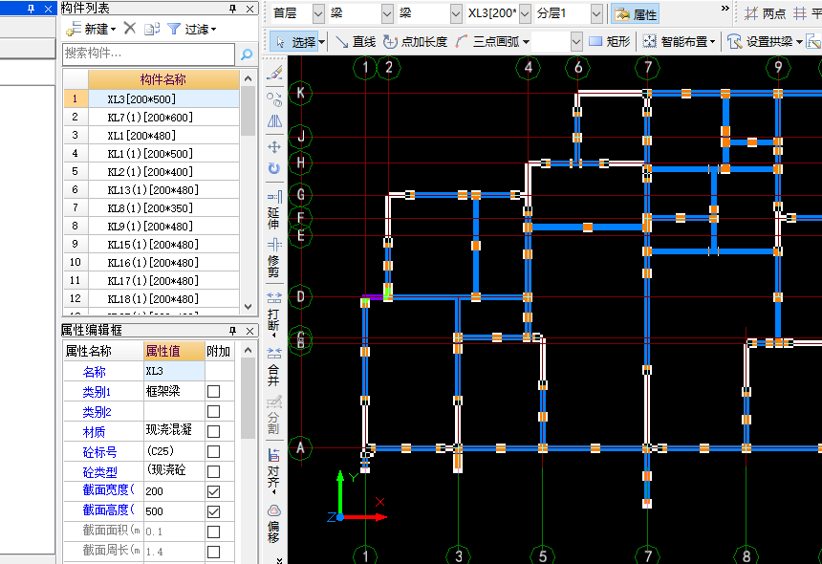This screenshot has height=564, width=822.
Task: Select the 合并 merge tool
Action: [x=274, y=366]
